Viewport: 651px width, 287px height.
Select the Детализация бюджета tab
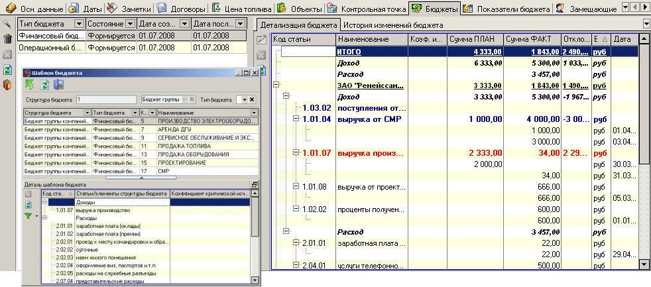tap(299, 25)
